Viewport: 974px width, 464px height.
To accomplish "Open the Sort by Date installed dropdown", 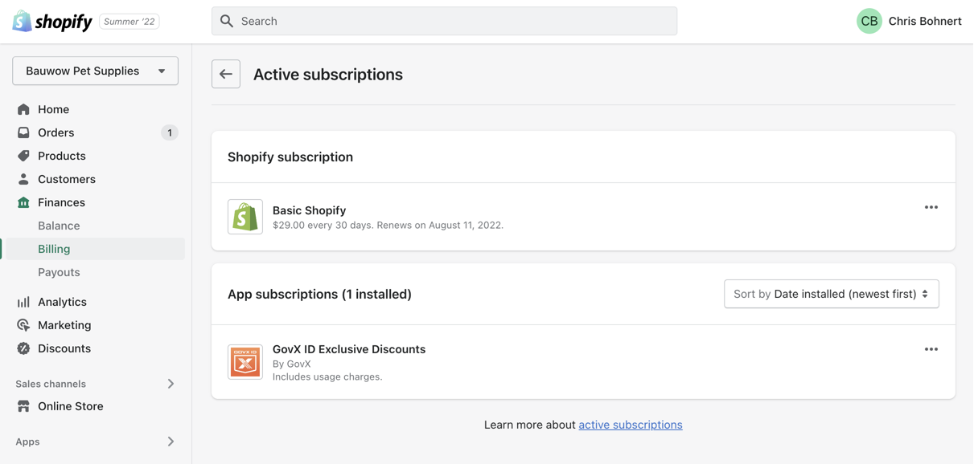I will tap(832, 294).
